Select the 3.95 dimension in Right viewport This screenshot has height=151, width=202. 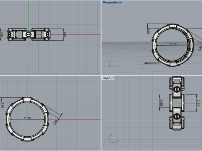pyautogui.click(x=162, y=103)
